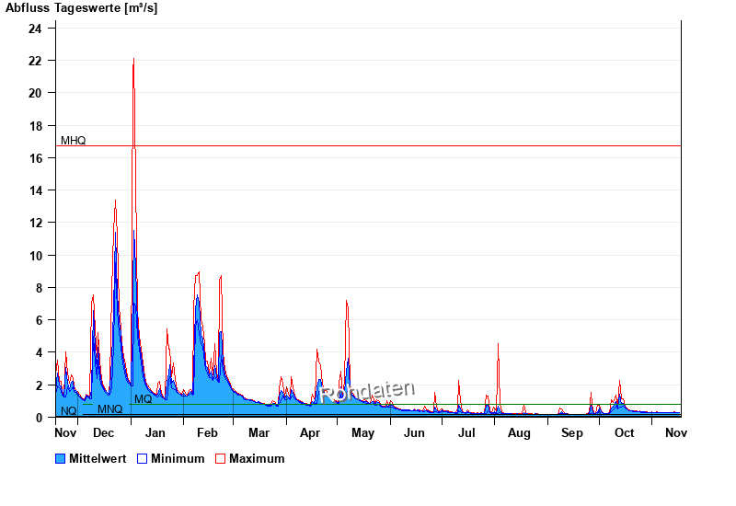
Task: Click the MNQ label near the baseline
Action: point(109,409)
